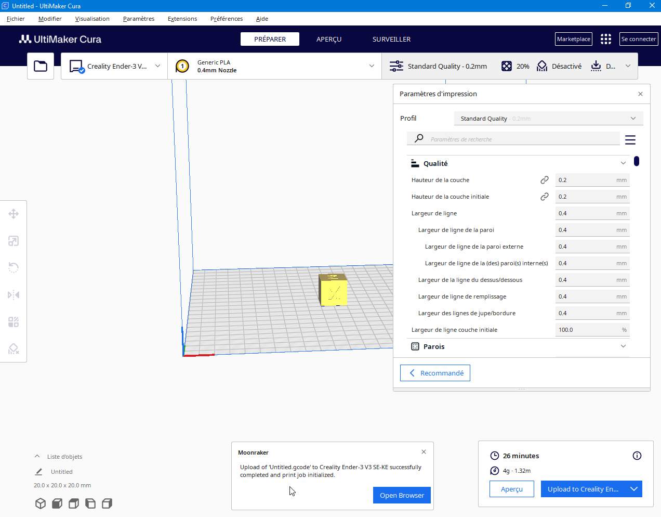Open the application switcher grid icon
This screenshot has height=517, width=661.
coord(606,39)
